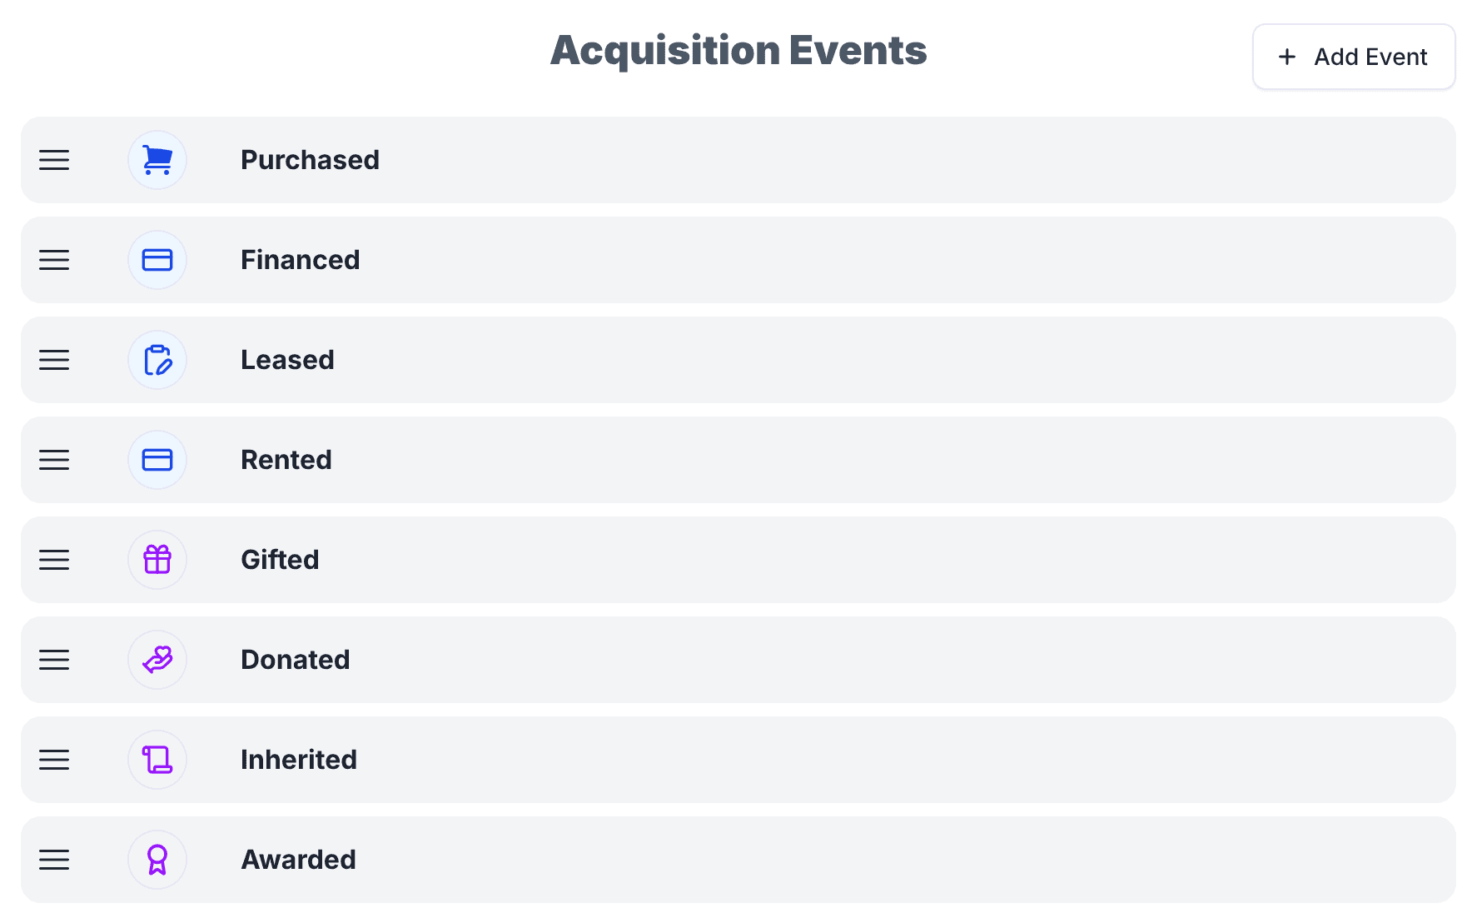Click the hand heart icon for Donated
1477x923 pixels.
point(157,660)
